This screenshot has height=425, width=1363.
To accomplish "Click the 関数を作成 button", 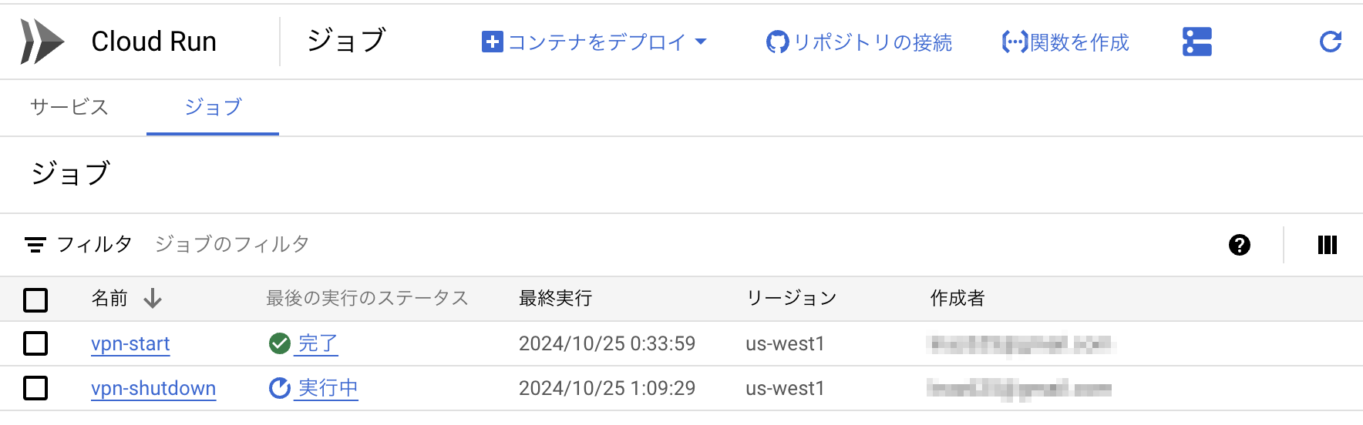I will click(x=1065, y=42).
